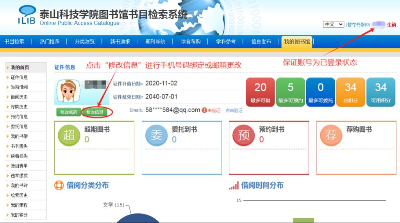Select 我的书评 in the sidebar
The height and width of the screenshot is (223, 400).
(x=25, y=186)
